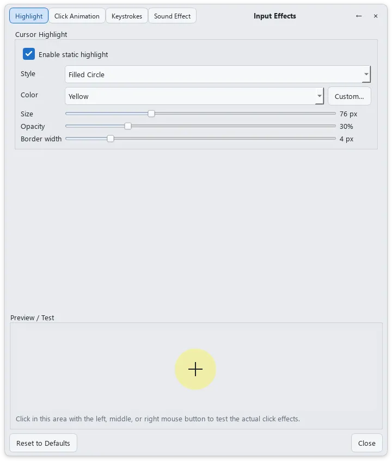Click the yellow highlight circle in the preview

(x=195, y=369)
